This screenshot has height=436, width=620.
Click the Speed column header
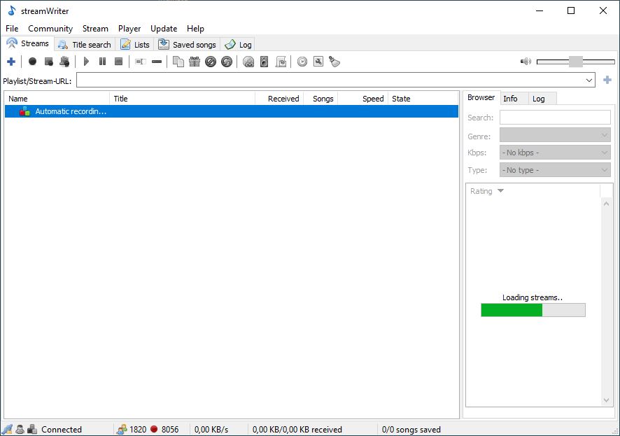click(x=362, y=99)
